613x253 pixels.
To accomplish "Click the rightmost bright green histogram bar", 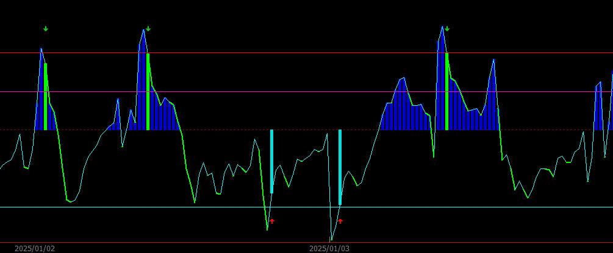I will 447,91.
